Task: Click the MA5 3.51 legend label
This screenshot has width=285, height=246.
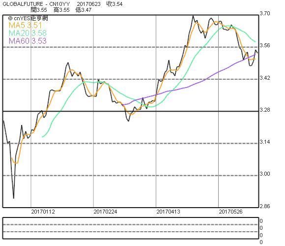Action: (25, 25)
